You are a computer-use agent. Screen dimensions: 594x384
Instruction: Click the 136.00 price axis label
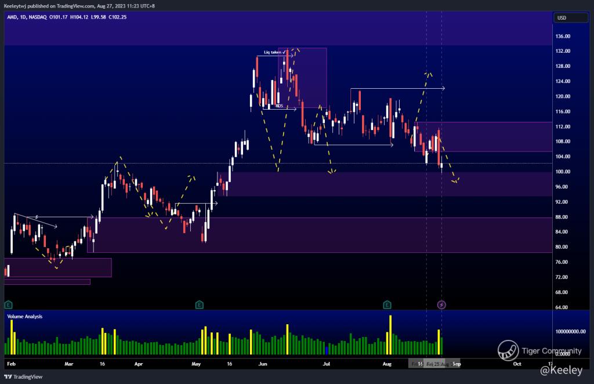coord(563,37)
